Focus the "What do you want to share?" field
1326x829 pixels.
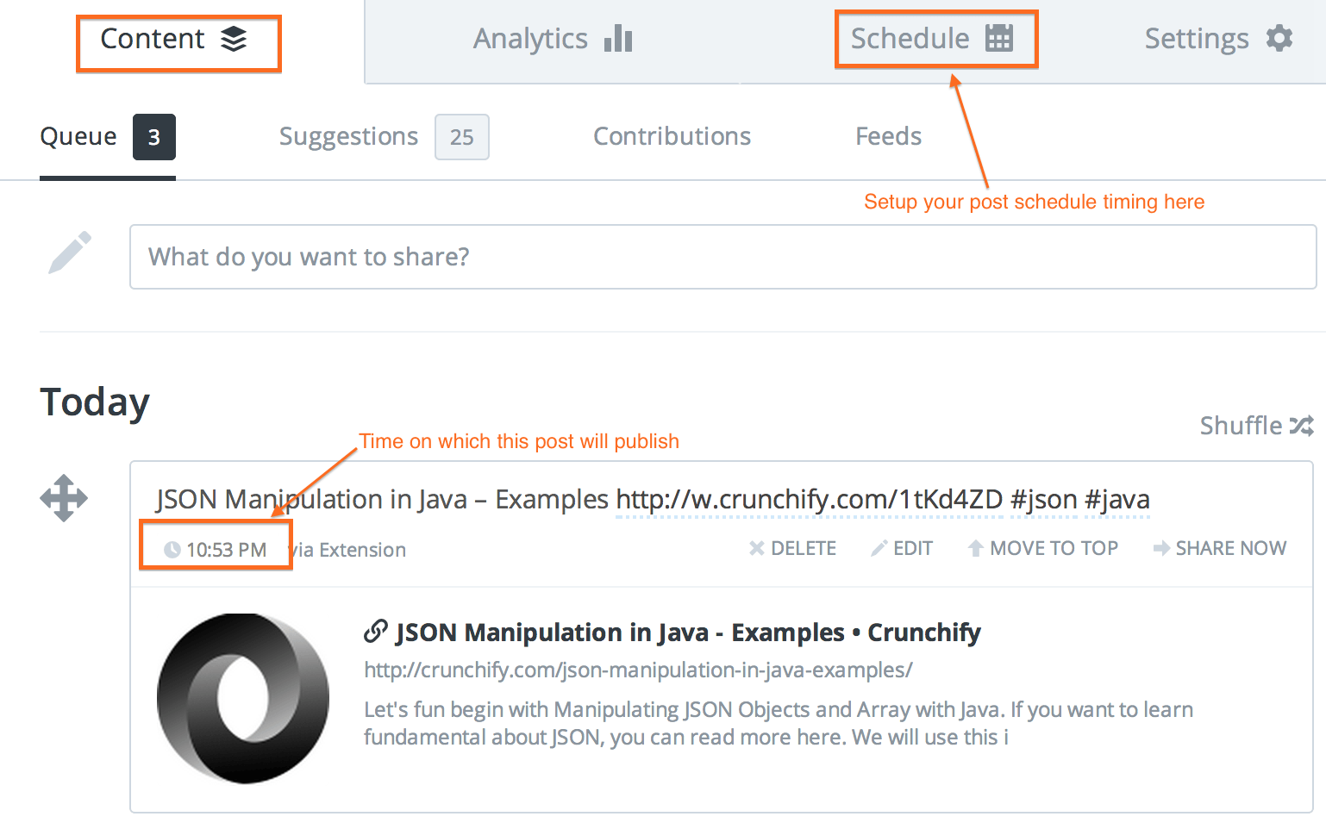722,257
